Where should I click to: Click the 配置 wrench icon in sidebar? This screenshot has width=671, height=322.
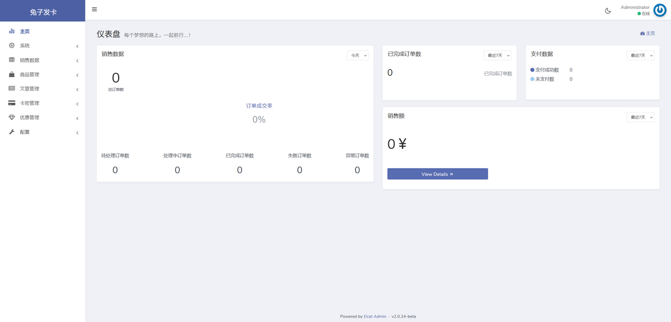coord(12,132)
